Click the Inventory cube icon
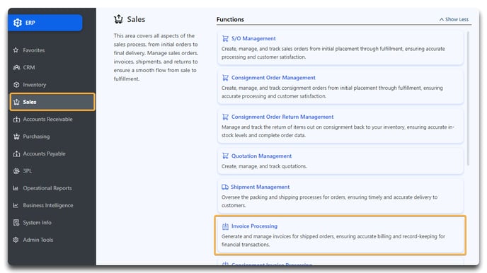The image size is (487, 273). pyautogui.click(x=16, y=85)
